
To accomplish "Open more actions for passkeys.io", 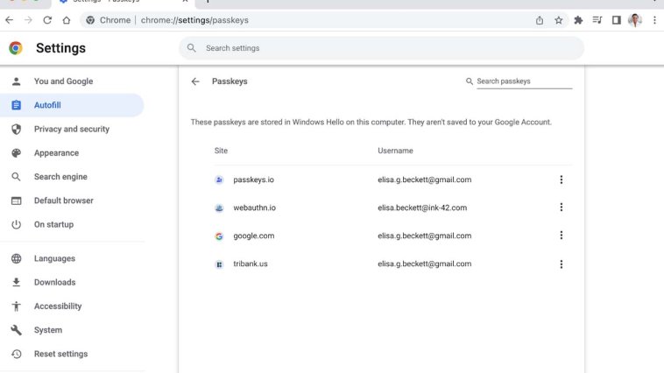I will [562, 179].
